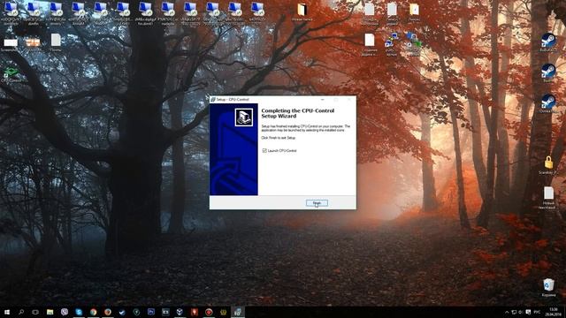Open volume control in system tray
566x318 pixels.
521,312
